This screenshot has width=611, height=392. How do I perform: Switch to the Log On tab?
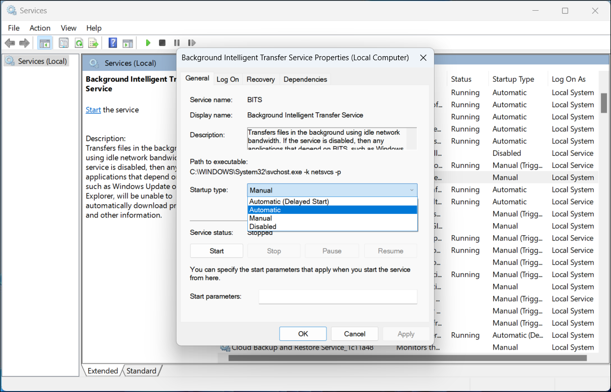click(227, 79)
